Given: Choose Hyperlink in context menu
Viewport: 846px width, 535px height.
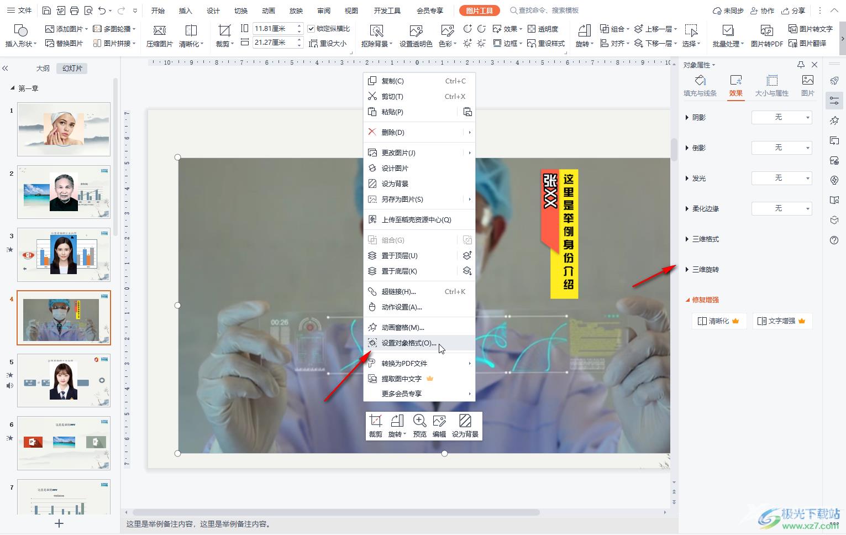Looking at the screenshot, I should coord(419,291).
